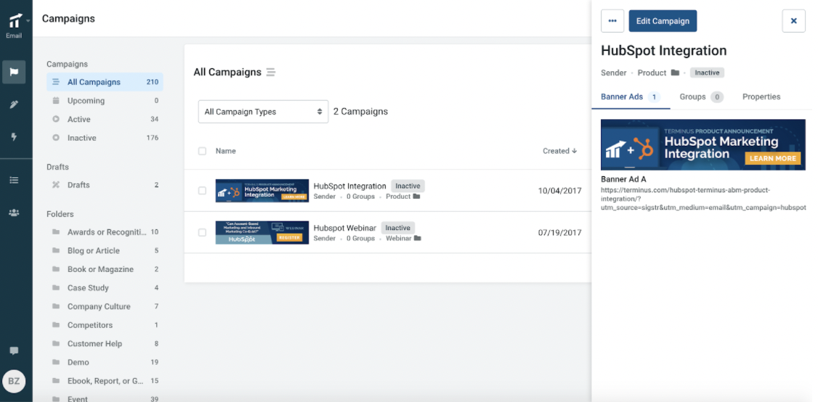Click the more options ellipsis button

tap(612, 21)
